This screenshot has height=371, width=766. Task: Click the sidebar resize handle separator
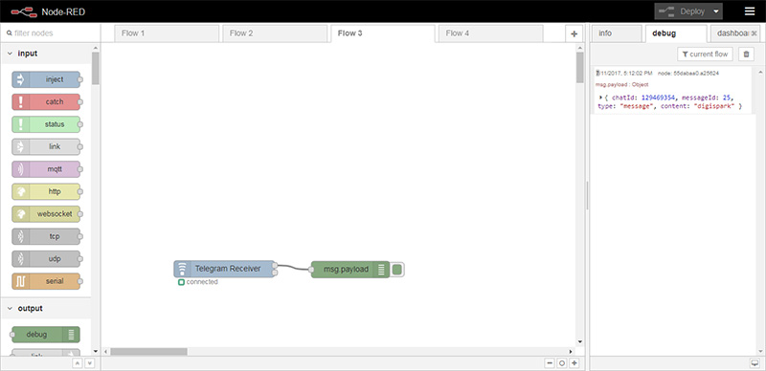coord(587,195)
